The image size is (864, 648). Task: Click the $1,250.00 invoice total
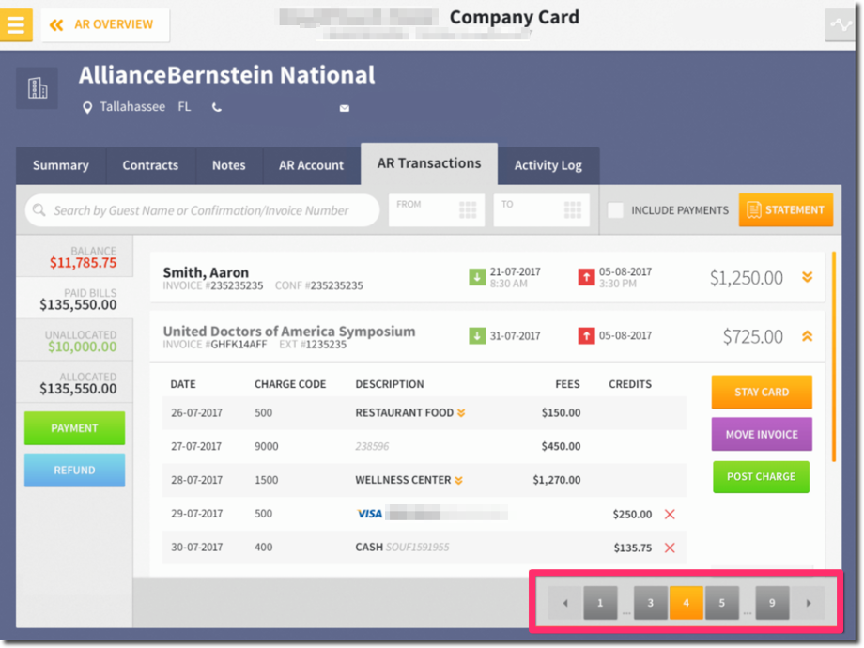pyautogui.click(x=746, y=278)
